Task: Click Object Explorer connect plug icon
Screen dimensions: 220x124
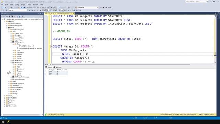Action: (x=10, y=17)
